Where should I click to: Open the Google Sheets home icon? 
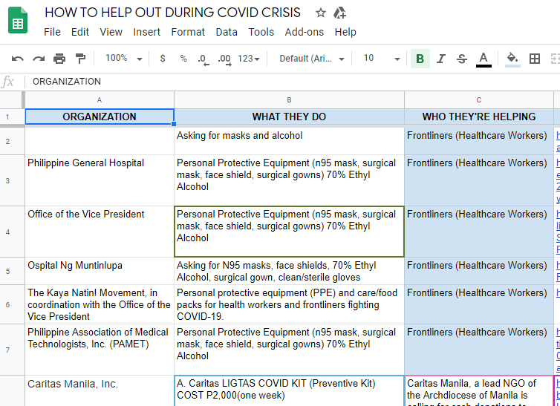(18, 20)
